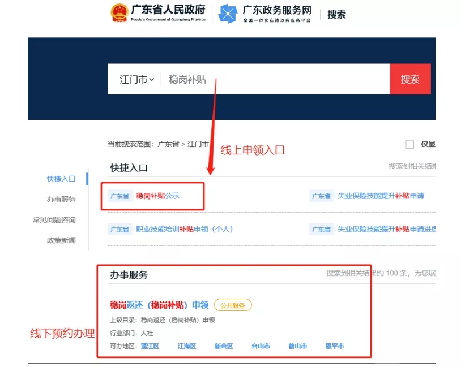Screen dimensions: 461x367
Task: Open the 江门市 city dropdown
Action: coord(136,79)
